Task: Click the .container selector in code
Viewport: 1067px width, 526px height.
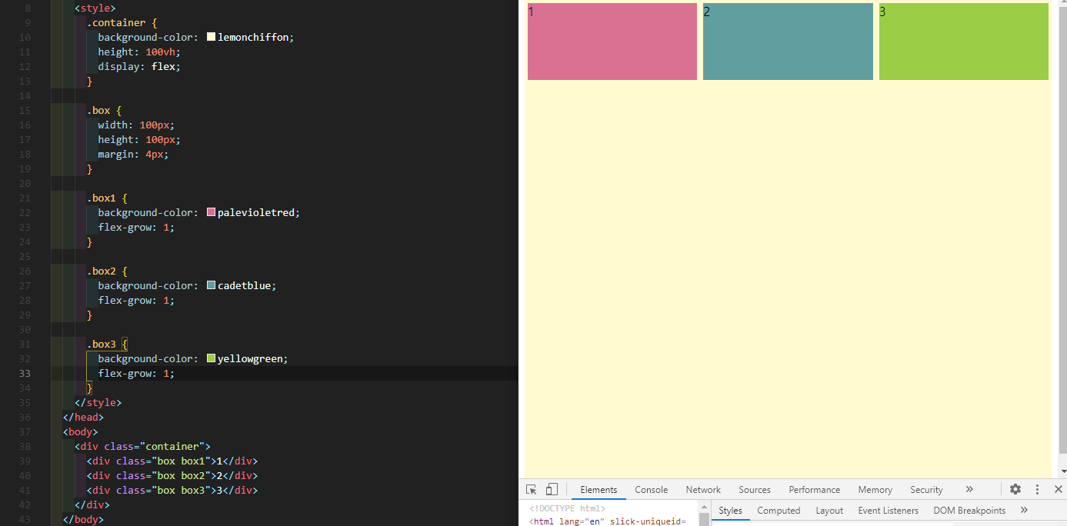Action: (x=115, y=22)
